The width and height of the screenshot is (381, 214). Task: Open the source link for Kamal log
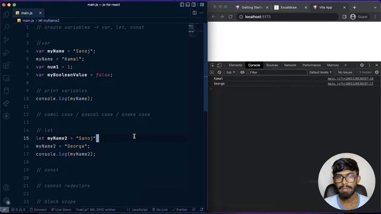pos(351,78)
